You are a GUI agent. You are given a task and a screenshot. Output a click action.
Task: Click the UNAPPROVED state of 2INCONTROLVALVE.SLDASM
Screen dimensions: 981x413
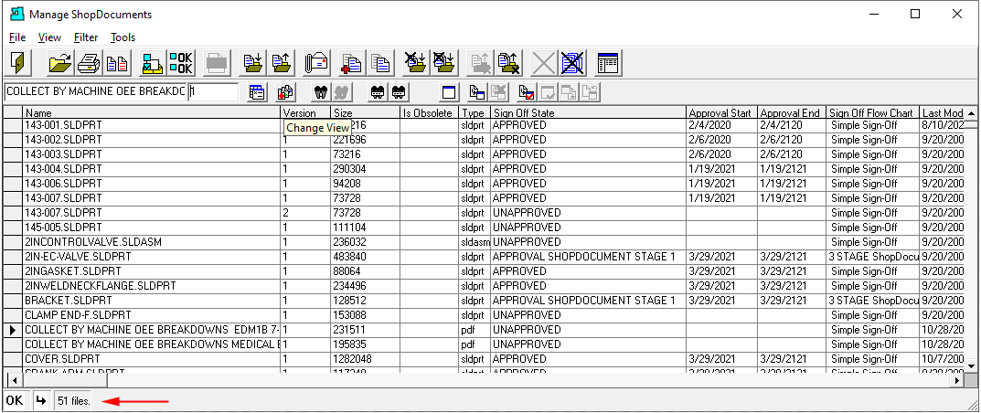point(528,242)
